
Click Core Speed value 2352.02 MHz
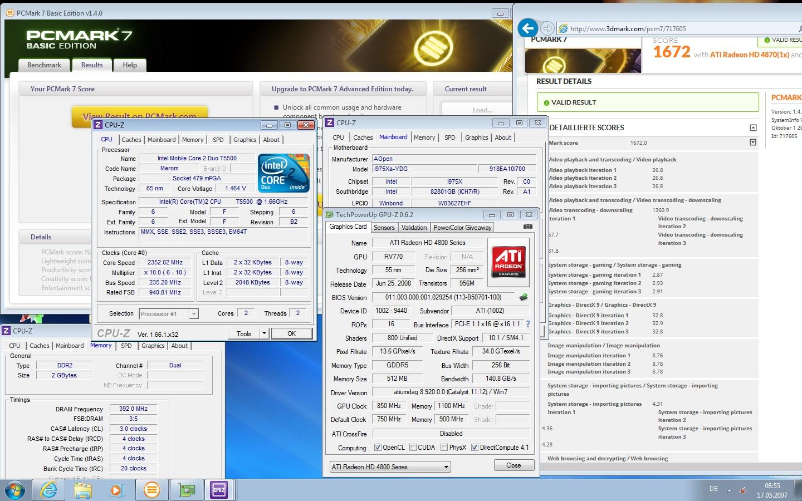point(165,262)
